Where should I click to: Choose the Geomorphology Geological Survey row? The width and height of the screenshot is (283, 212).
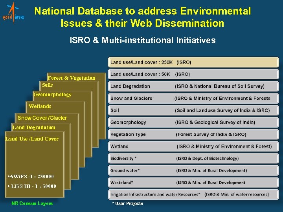click(x=193, y=122)
